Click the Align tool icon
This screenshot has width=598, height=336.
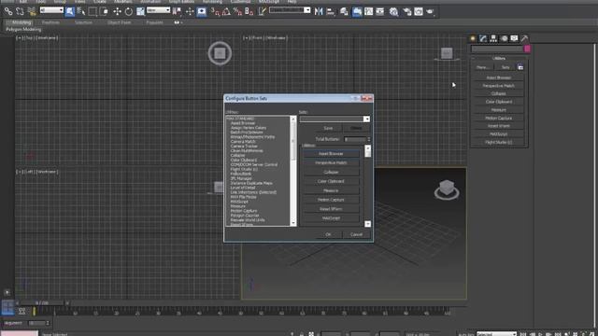tap(330, 11)
